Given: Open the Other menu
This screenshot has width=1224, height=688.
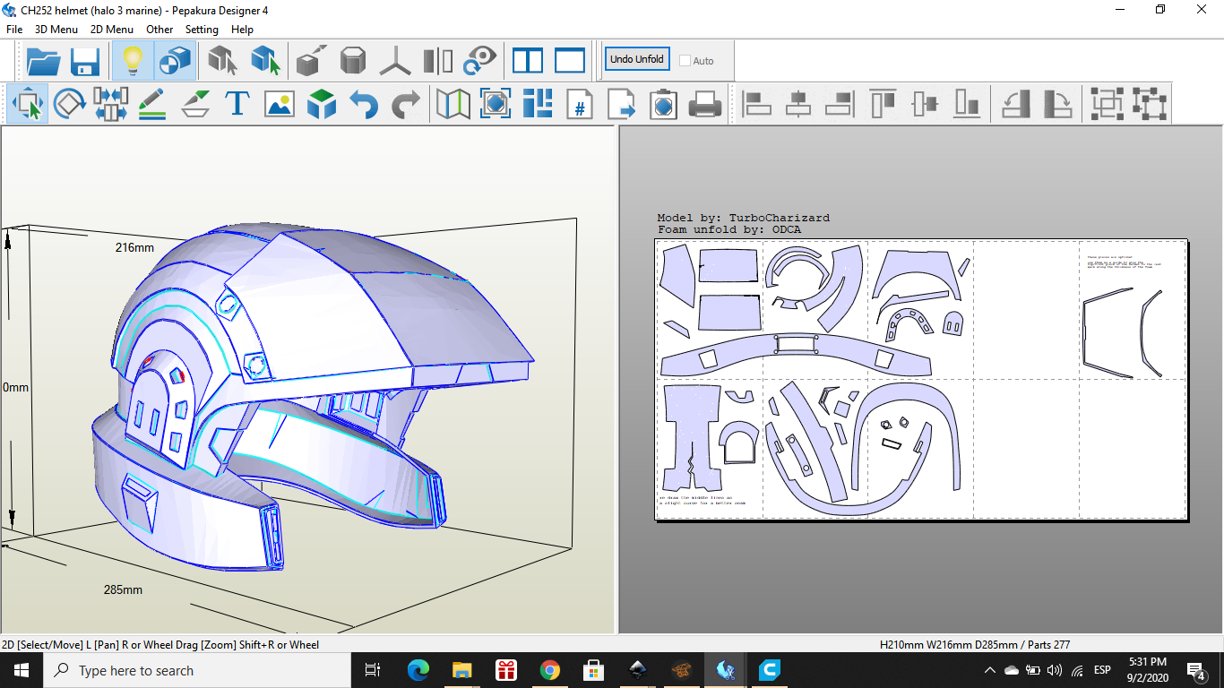Looking at the screenshot, I should pos(159,30).
